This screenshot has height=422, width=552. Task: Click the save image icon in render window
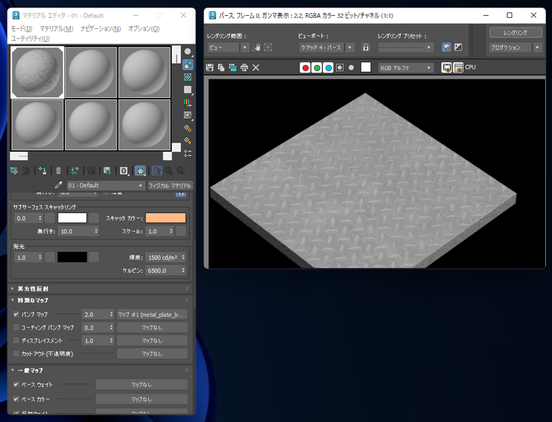pos(210,68)
